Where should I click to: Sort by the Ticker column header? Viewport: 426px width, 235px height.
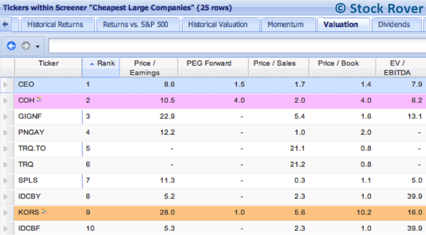pos(48,68)
